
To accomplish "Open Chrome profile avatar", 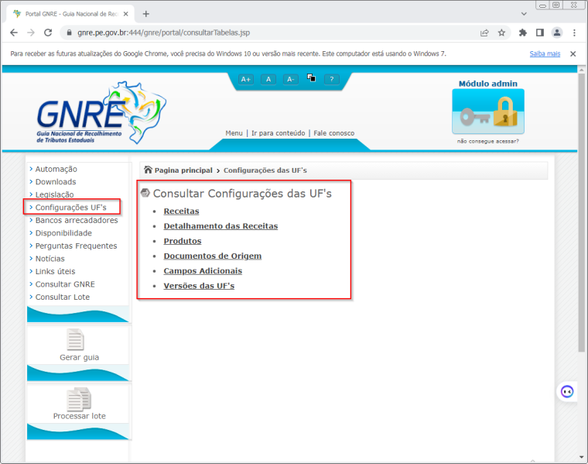I will (557, 33).
